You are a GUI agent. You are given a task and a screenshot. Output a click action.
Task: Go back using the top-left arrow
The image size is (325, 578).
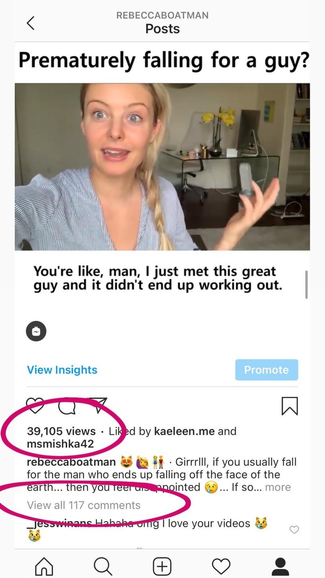click(x=30, y=23)
